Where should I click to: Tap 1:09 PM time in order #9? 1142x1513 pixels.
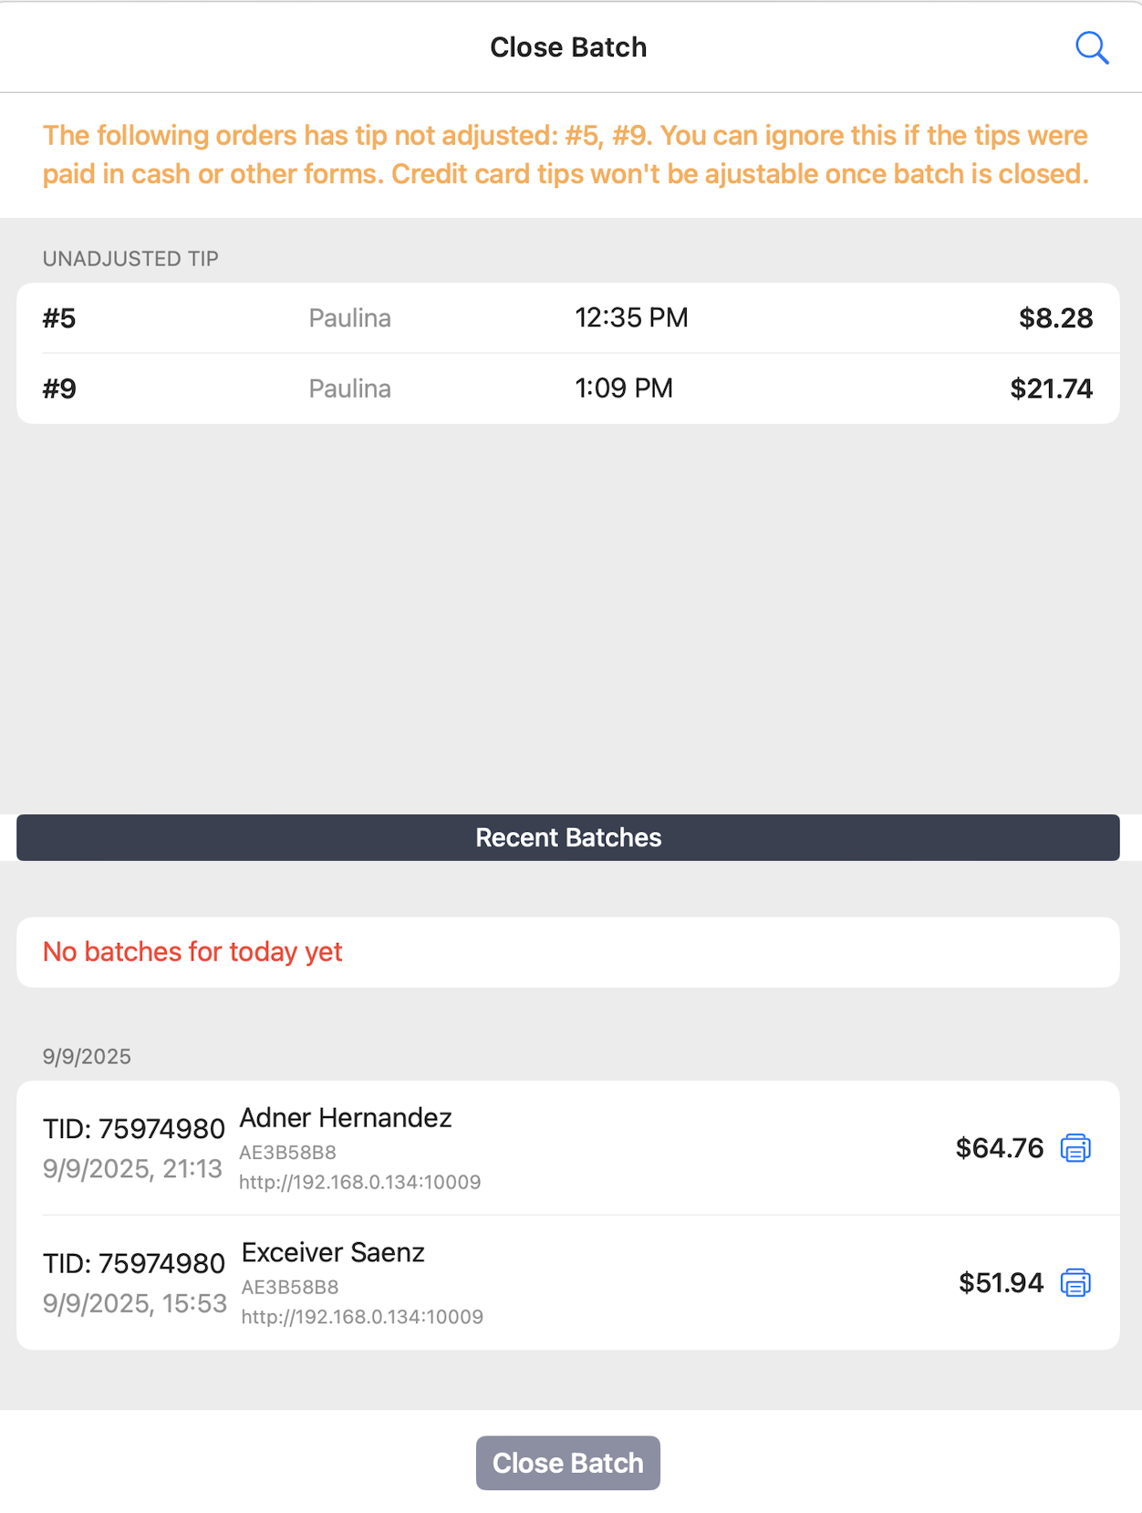click(x=623, y=389)
